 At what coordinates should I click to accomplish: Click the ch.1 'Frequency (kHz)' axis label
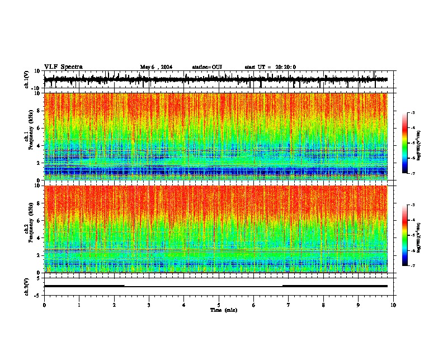click(x=31, y=130)
